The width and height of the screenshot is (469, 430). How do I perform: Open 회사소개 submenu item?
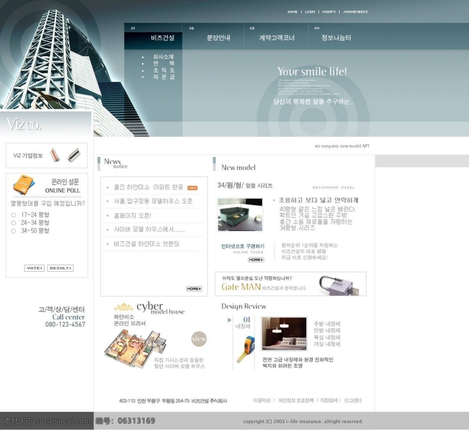[x=163, y=57]
